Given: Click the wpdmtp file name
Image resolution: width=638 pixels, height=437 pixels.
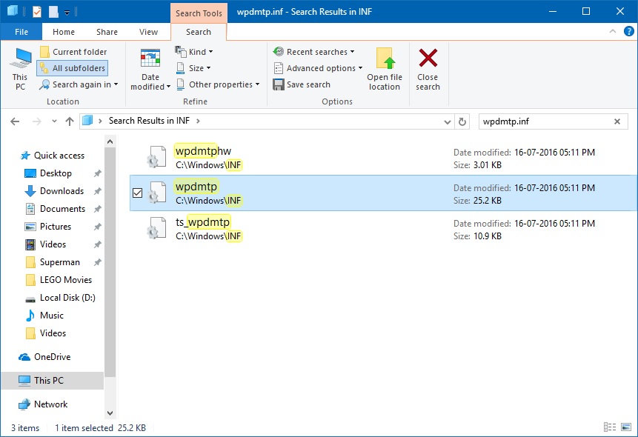Looking at the screenshot, I should coord(196,187).
